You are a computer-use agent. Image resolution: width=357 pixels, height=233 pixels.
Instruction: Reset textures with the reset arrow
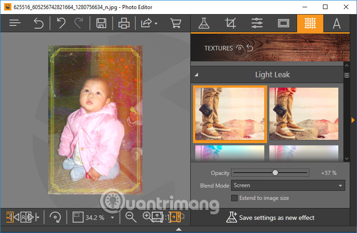250,48
